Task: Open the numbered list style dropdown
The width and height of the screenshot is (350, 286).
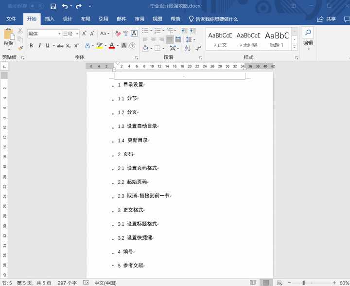Action: pyautogui.click(x=163, y=31)
